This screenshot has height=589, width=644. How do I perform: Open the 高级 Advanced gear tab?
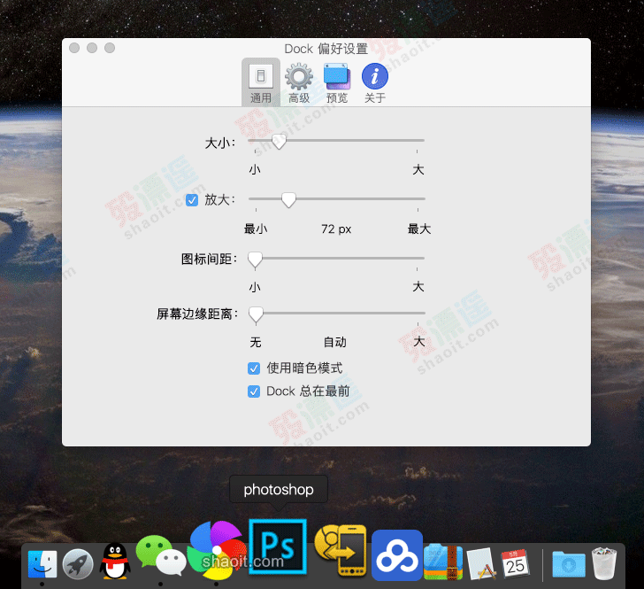pyautogui.click(x=299, y=82)
